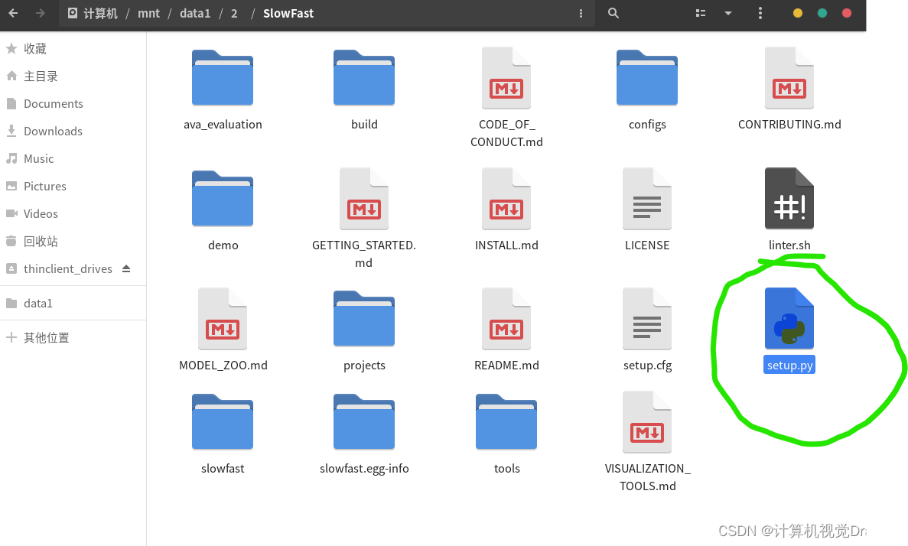Open view options dropdown arrow
Screen dimensions: 908x546
tap(728, 13)
